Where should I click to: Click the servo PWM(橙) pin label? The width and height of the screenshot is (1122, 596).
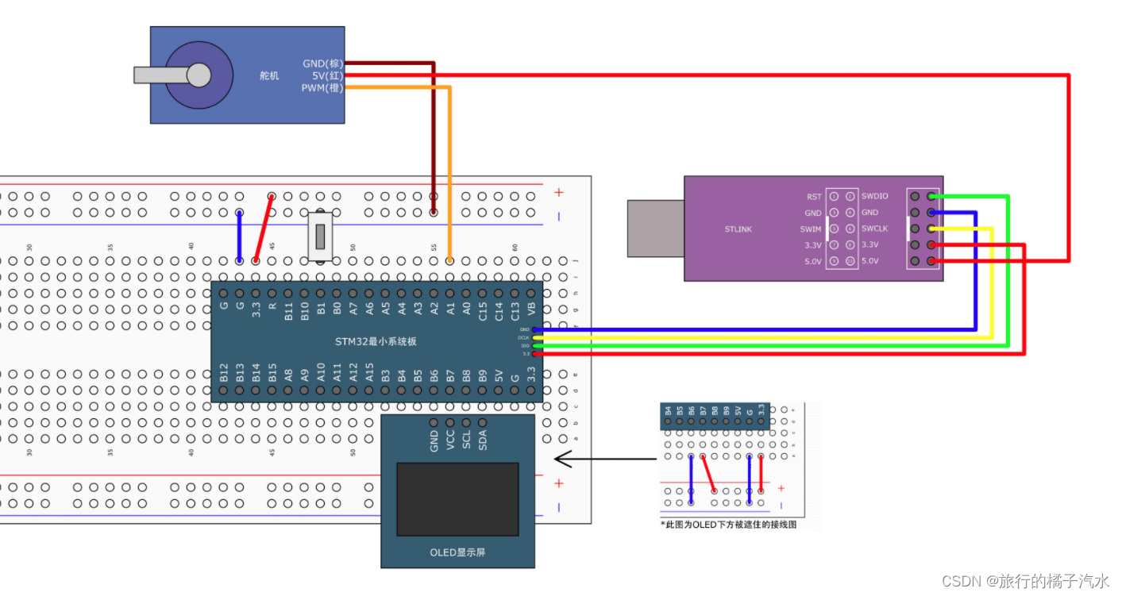click(x=322, y=87)
